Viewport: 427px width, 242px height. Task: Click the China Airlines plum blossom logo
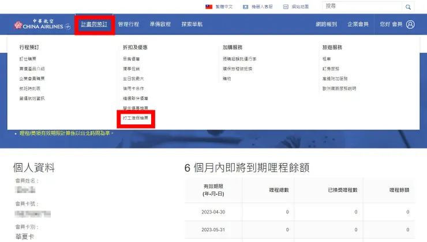[x=18, y=25]
